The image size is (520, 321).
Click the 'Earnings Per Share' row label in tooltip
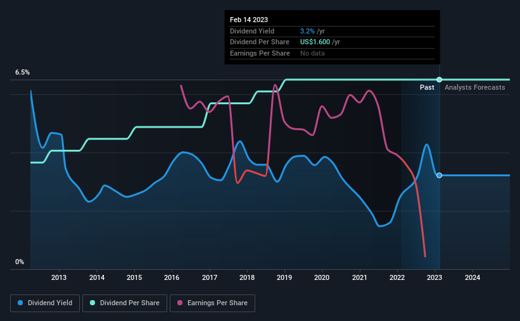pos(260,53)
